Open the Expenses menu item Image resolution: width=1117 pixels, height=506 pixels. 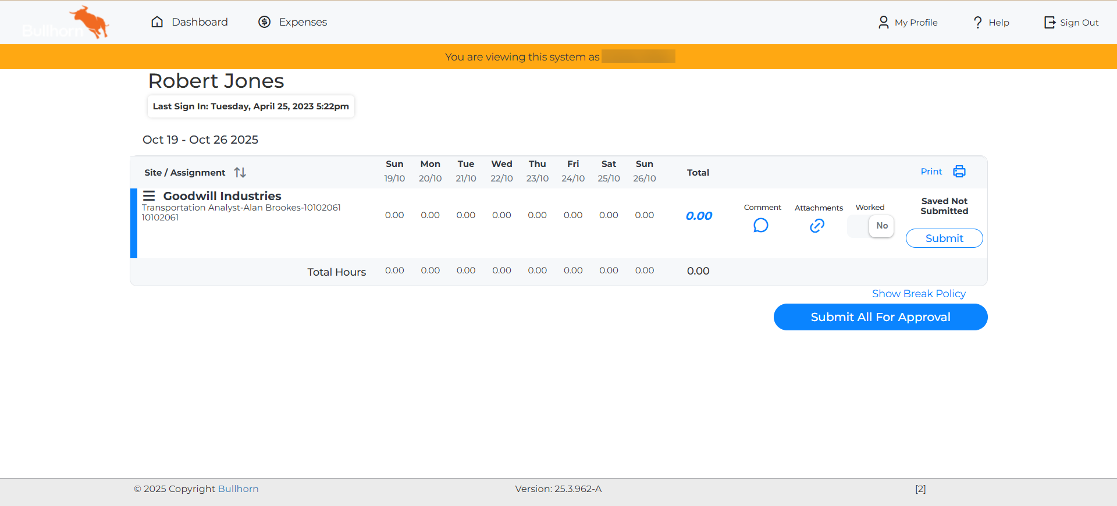(x=303, y=22)
